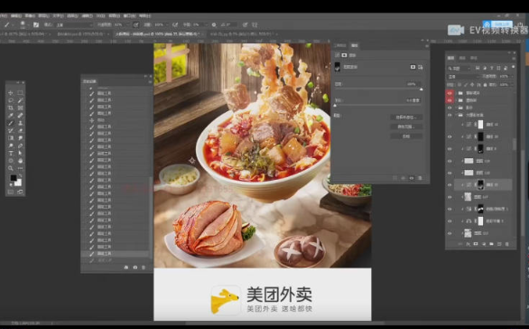Select the Brush tool in toolbox
Screen dimensions: 529x329
[11, 123]
